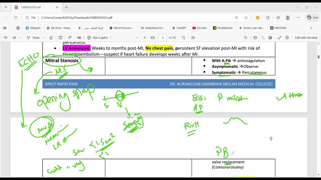This screenshot has height=180, width=321.
Task: Click the Add text tool
Action: click(x=60, y=37)
